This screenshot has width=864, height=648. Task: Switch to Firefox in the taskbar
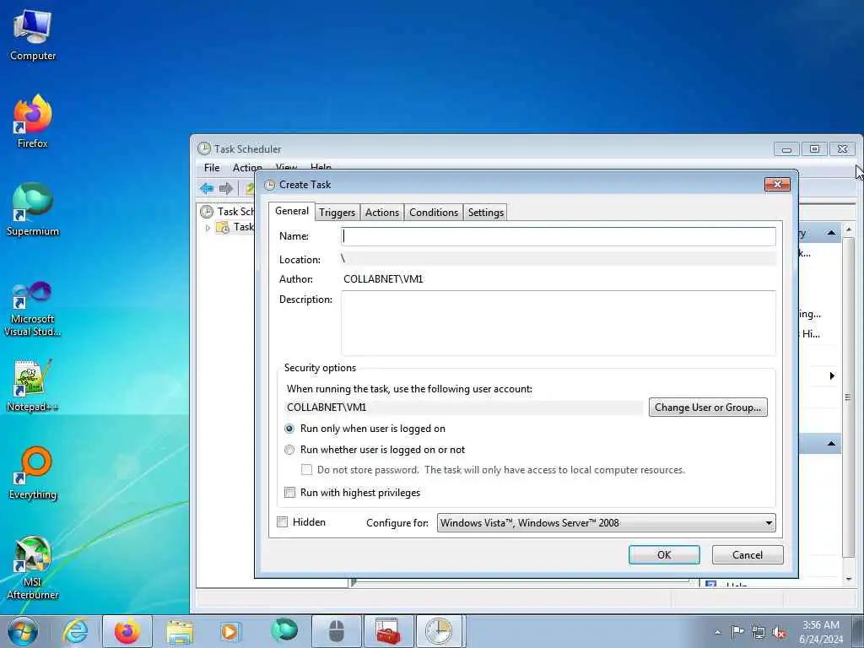127,631
